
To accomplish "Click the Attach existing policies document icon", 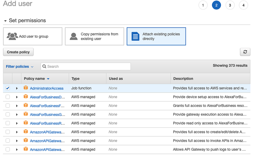I will tap(135, 36).
